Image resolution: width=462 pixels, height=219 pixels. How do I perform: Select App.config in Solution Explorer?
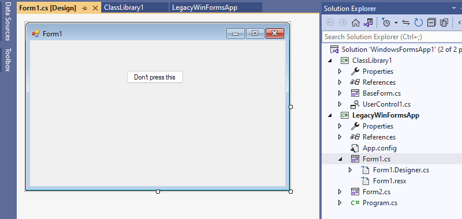point(379,148)
